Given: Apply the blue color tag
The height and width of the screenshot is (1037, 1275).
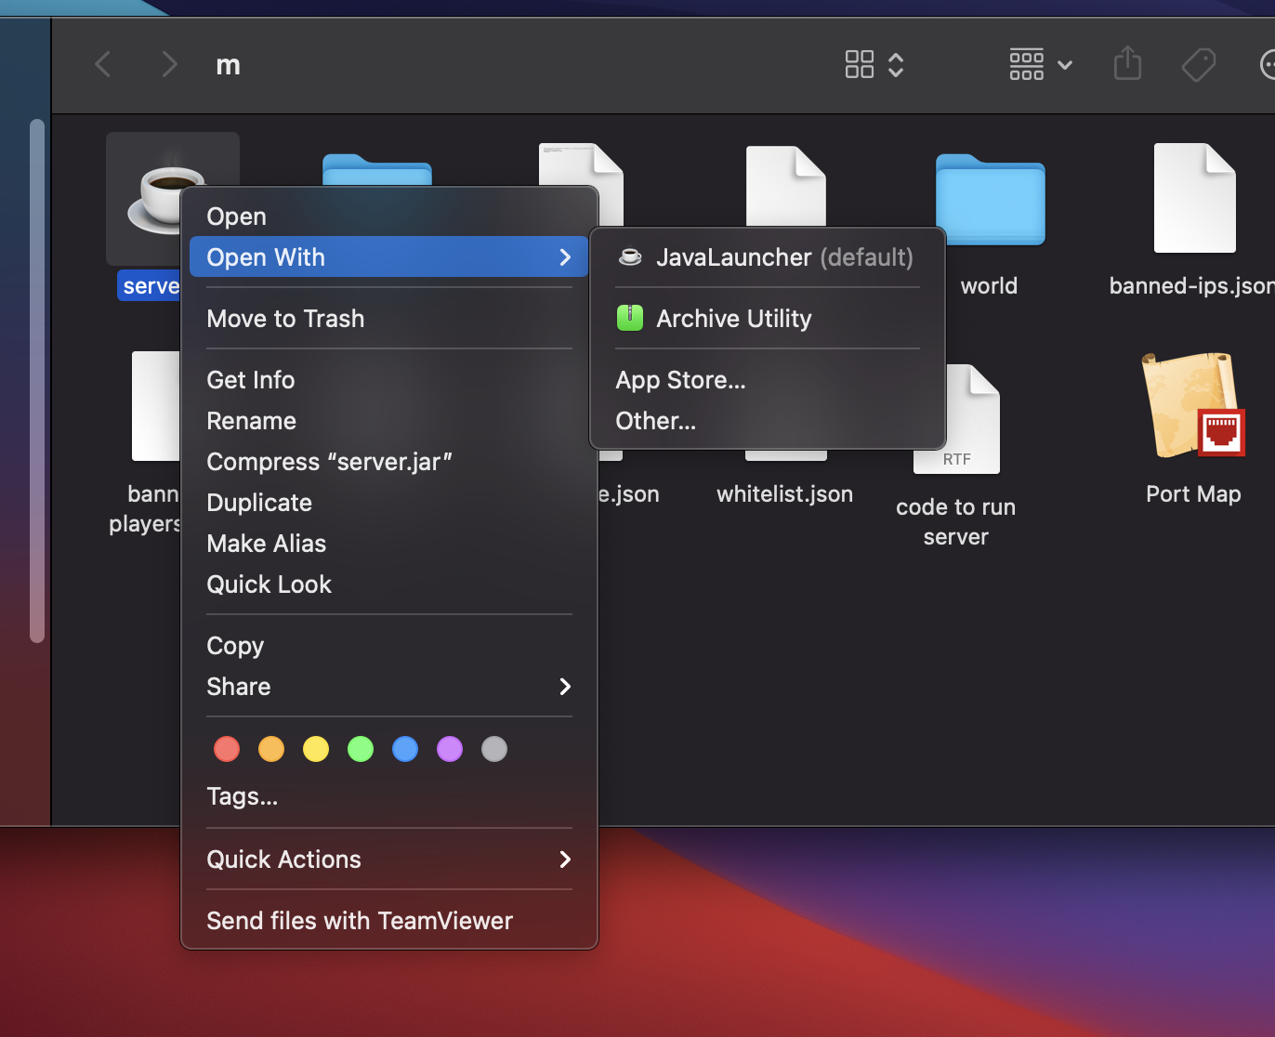Looking at the screenshot, I should click(405, 749).
